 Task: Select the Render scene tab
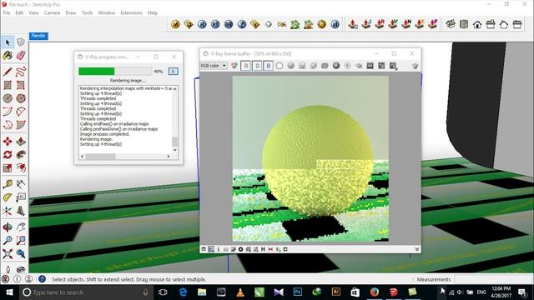[38, 36]
